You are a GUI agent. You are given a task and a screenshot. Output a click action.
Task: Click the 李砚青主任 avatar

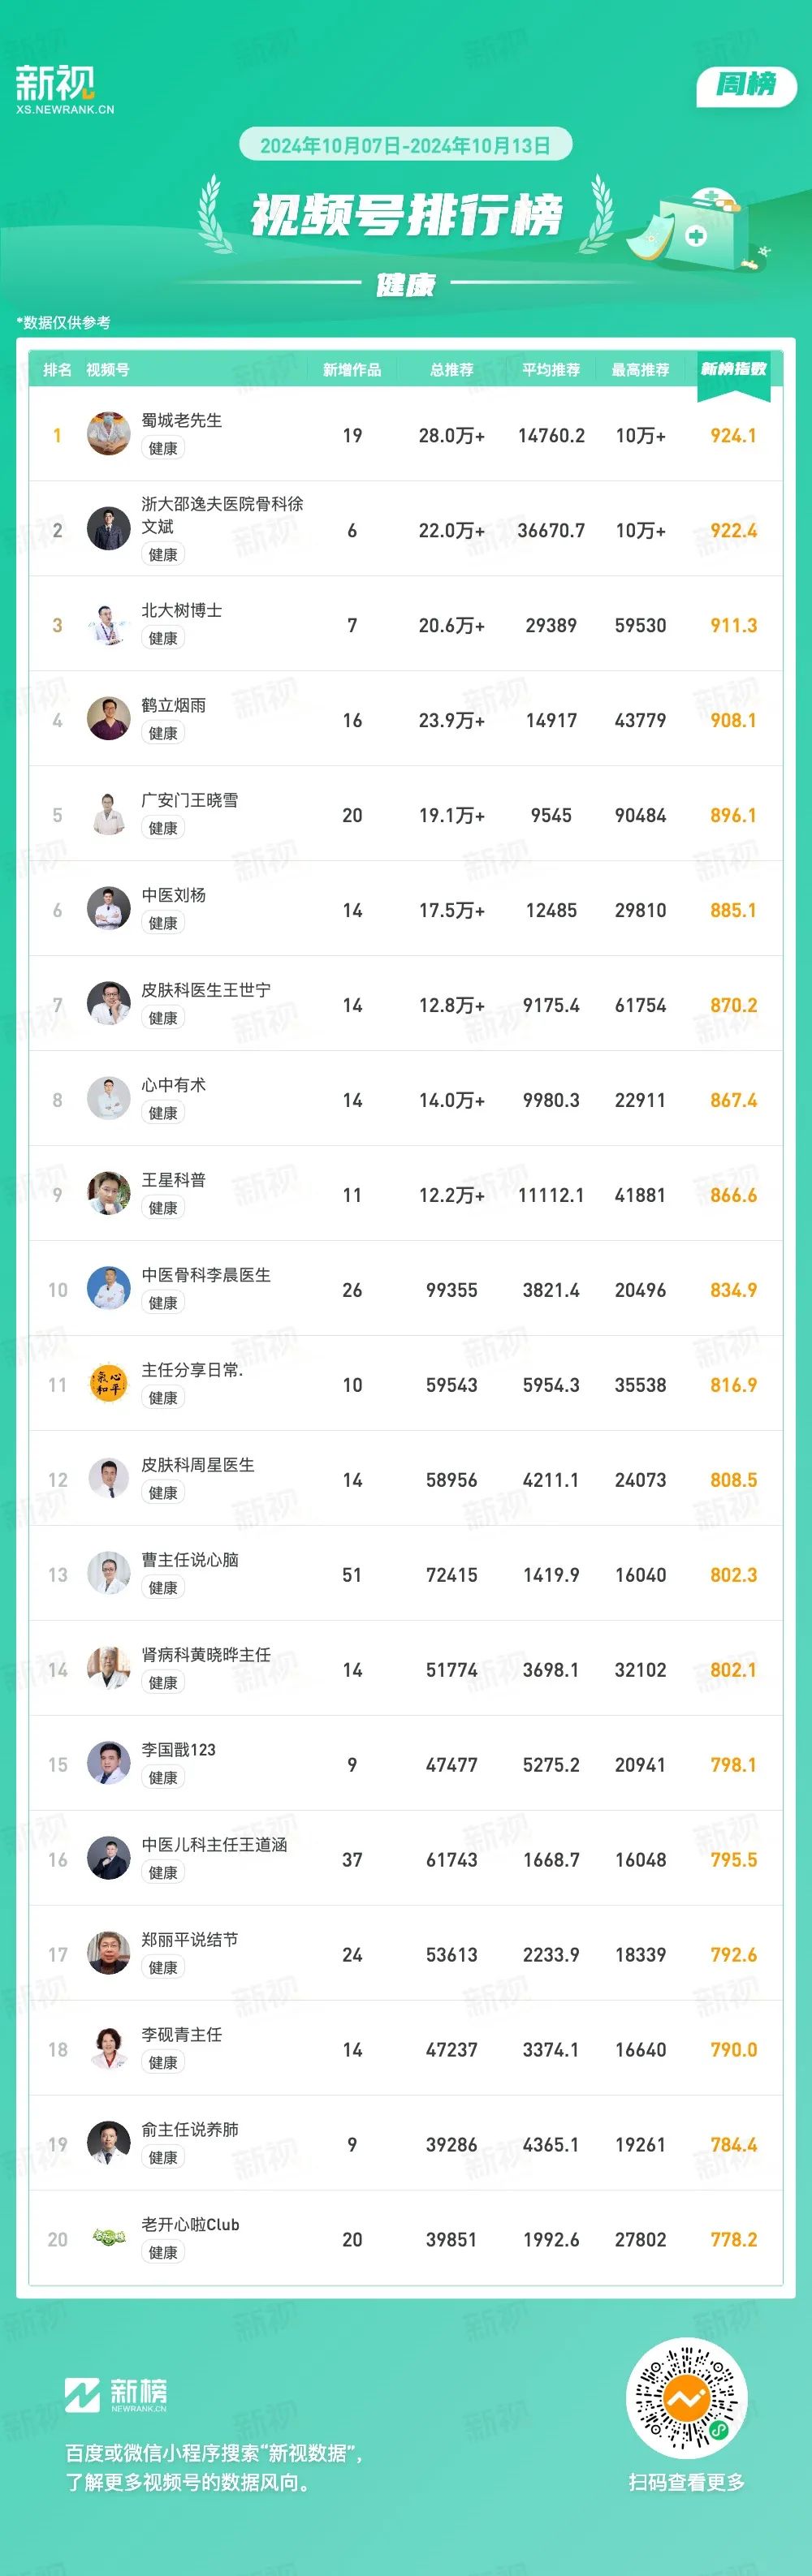(x=108, y=2049)
